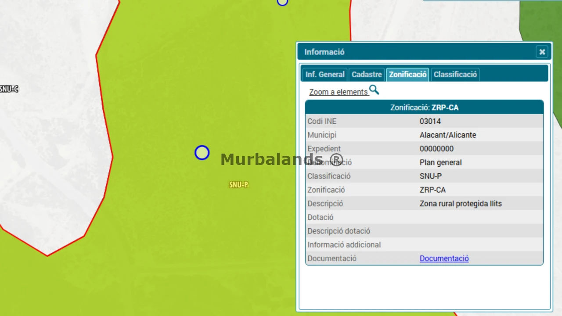
Task: Click the SNU-C label on the white zone
Action: [9, 89]
